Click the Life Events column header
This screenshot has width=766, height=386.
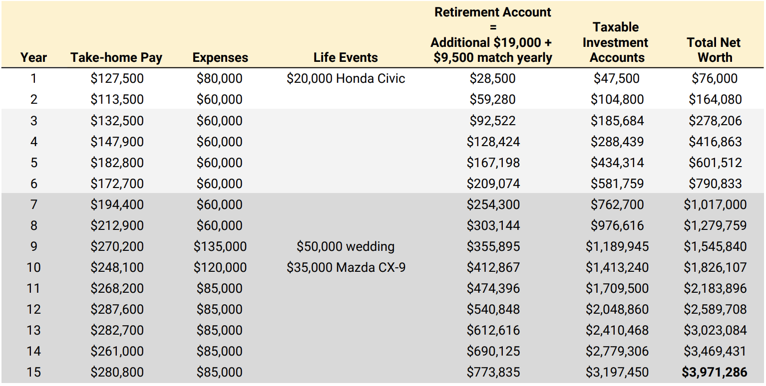point(346,57)
